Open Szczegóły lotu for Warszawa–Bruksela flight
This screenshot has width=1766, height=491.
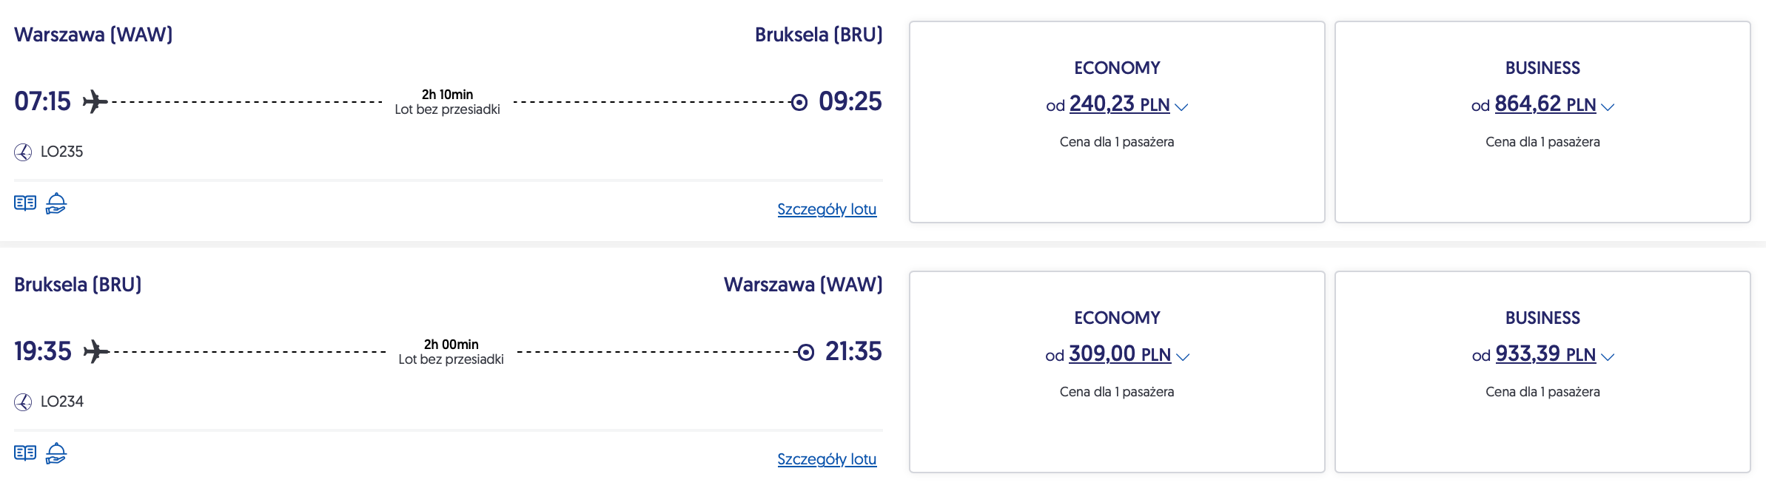pos(826,209)
